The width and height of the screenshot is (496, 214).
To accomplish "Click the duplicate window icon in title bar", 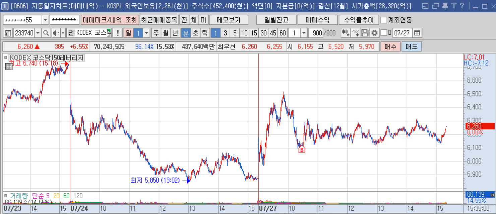I will [435, 6].
